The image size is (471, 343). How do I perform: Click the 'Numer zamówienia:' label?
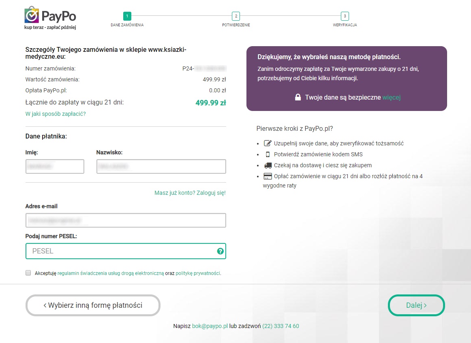50,68
